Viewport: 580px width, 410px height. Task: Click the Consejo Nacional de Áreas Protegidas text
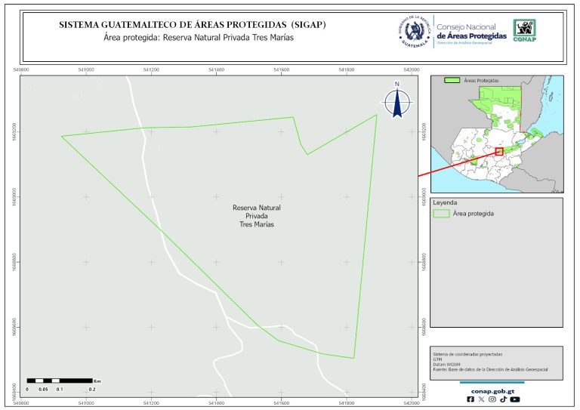[x=472, y=32]
